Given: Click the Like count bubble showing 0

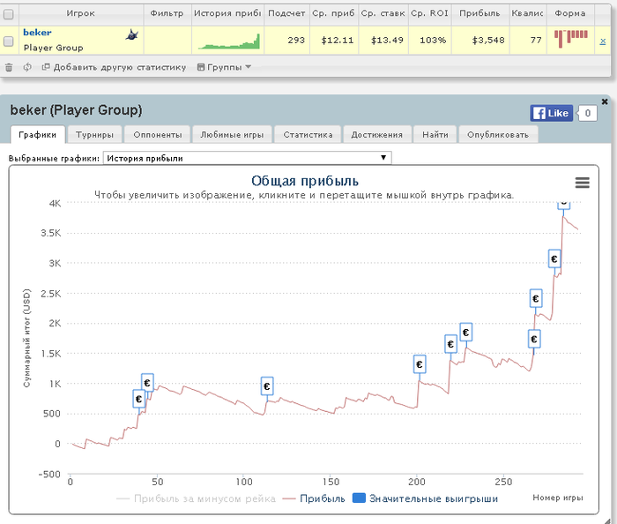Looking at the screenshot, I should pyautogui.click(x=587, y=114).
